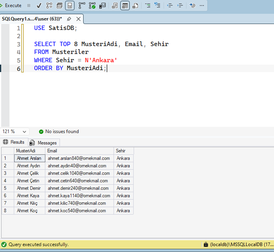Click the Email column header
Screen dimensions: 274x252
point(79,151)
